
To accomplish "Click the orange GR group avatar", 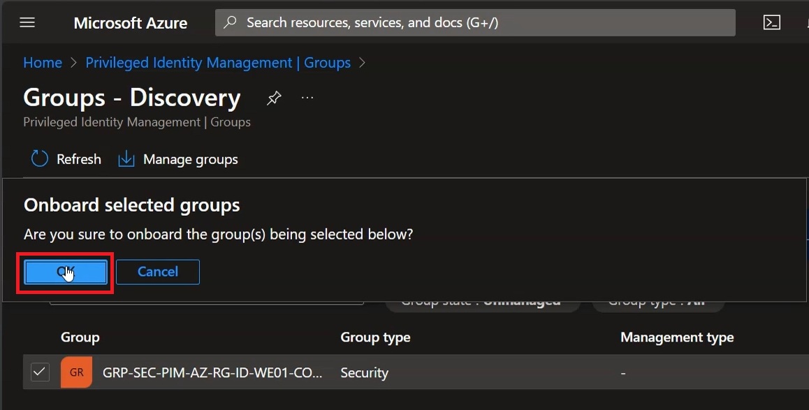I will (76, 372).
